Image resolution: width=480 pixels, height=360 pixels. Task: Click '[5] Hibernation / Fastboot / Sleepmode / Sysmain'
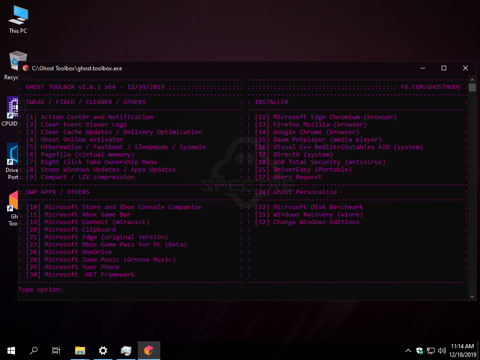click(116, 147)
